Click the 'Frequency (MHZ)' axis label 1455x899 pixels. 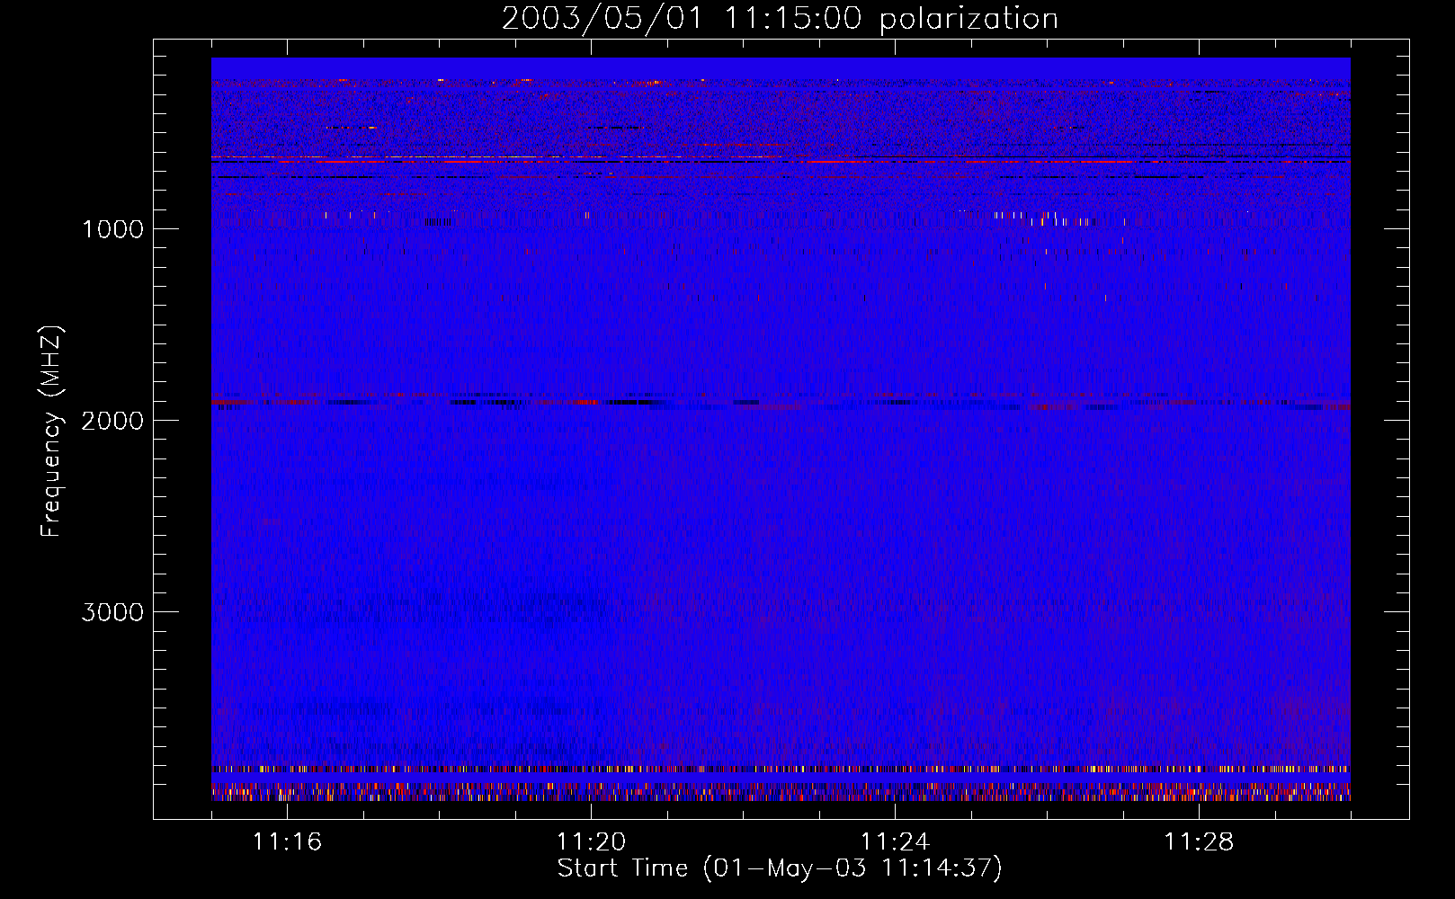pos(52,432)
